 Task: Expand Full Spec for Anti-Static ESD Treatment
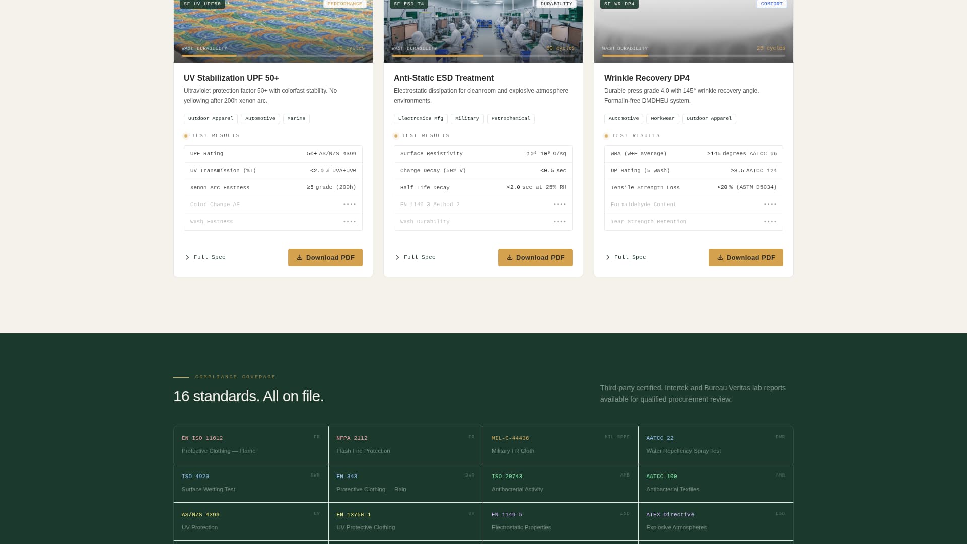point(416,257)
